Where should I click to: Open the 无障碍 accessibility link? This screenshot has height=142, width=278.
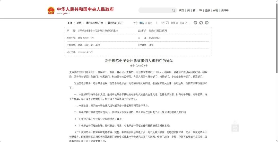(225, 11)
